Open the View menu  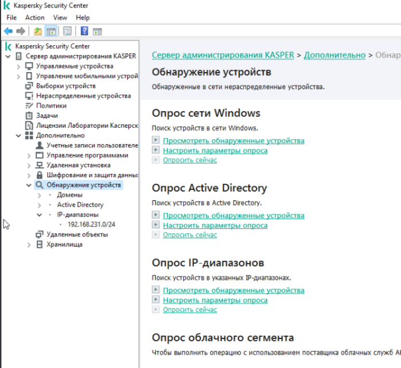(60, 18)
